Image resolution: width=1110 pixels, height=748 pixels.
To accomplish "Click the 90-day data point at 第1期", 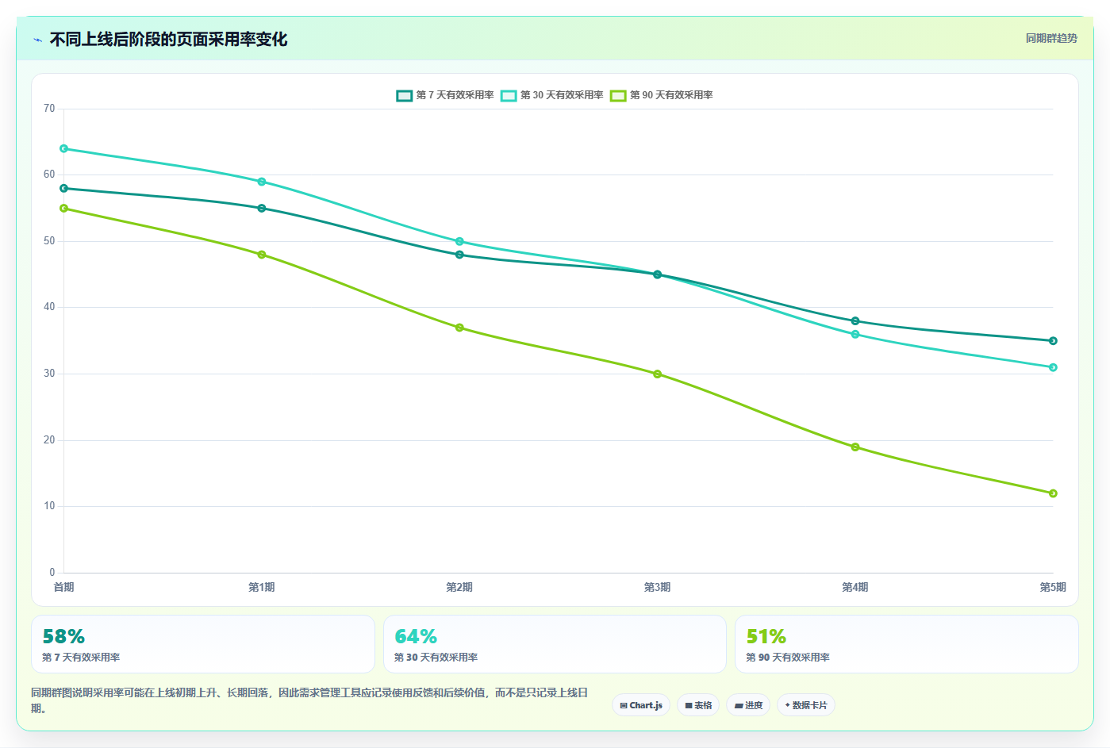I will pyautogui.click(x=262, y=255).
